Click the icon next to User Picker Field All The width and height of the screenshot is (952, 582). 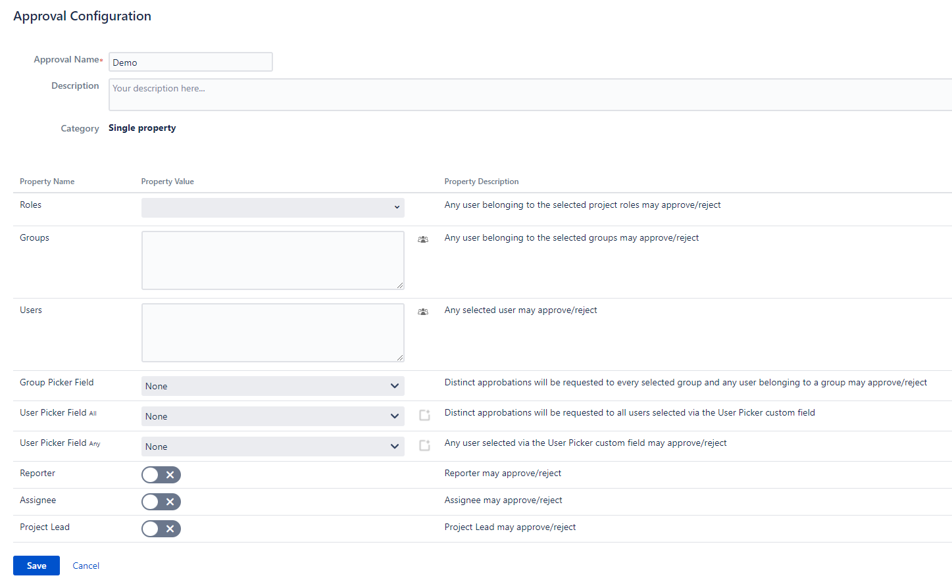coord(424,415)
